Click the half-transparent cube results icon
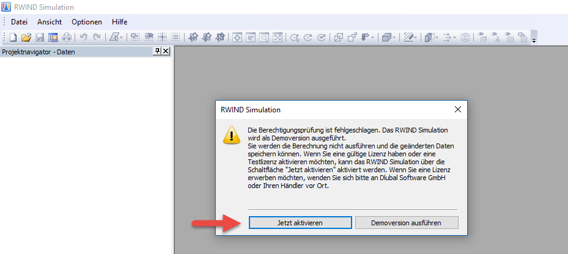Viewport: 568px width, 254px height. coord(429,37)
